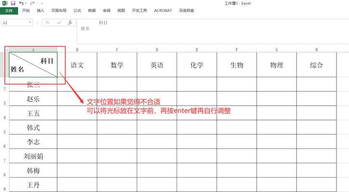349x192 pixels.
Task: Select the 英语 header cell
Action: 157,65
